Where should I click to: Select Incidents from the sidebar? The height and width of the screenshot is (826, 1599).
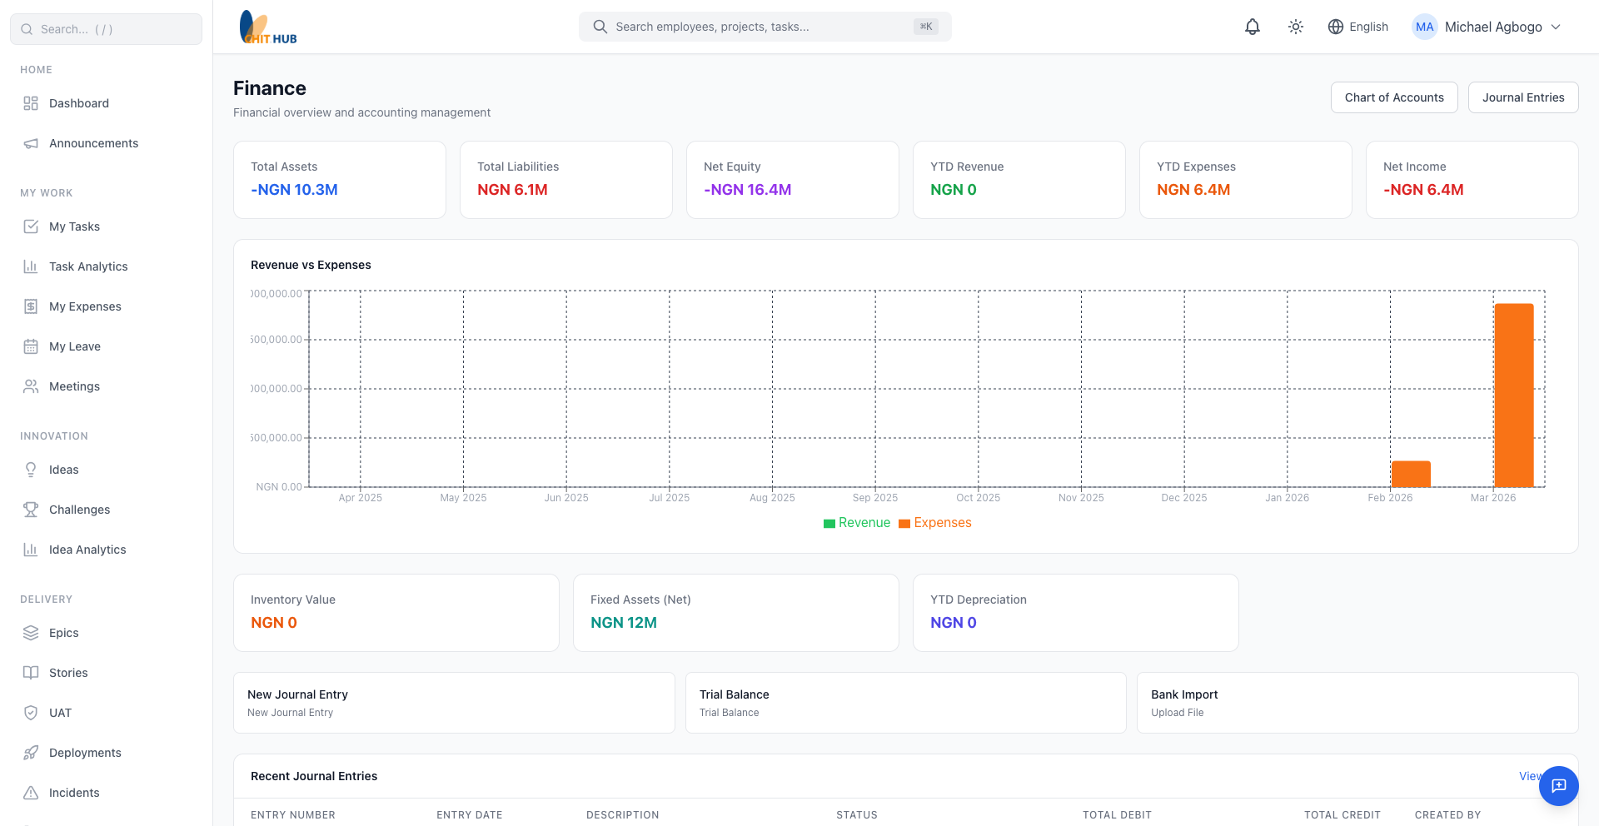[73, 792]
